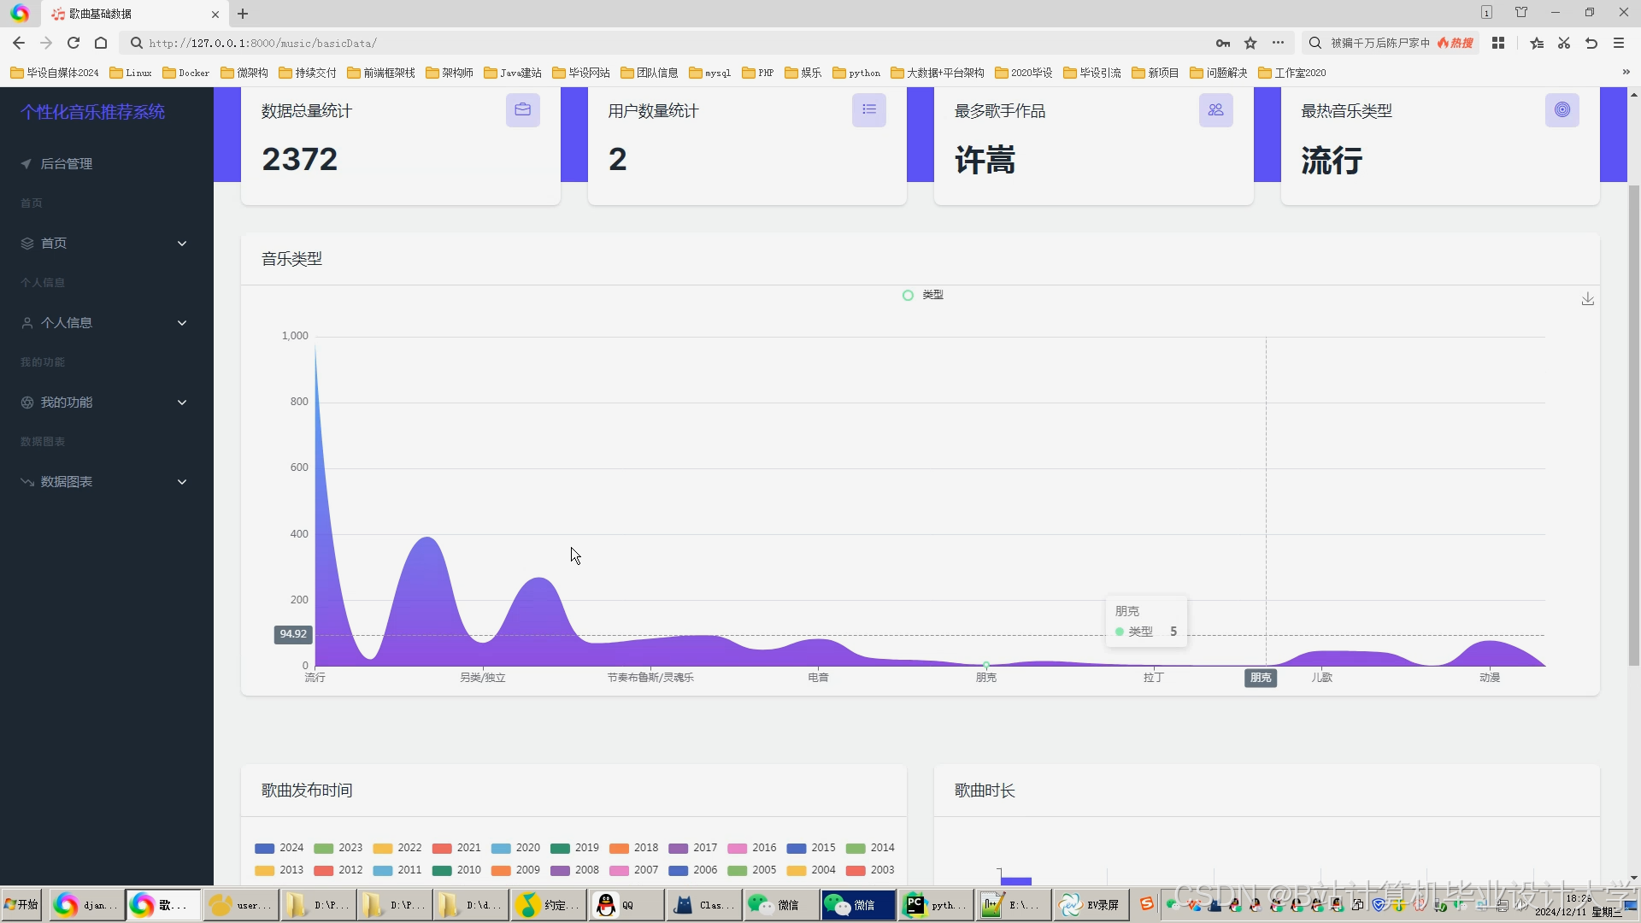Open the 后台管理 sidebar item
Screen dimensions: 1641x923
click(x=67, y=164)
